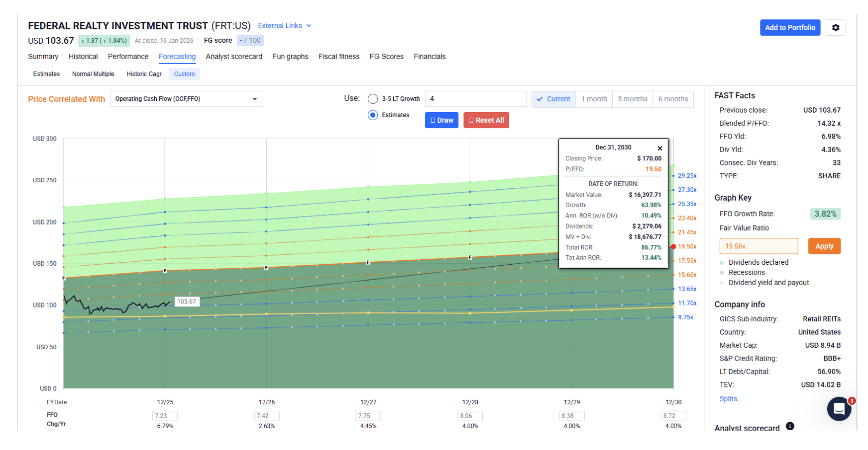Screen dimensions: 868x450
Task: Open the chat support bubble
Action: coord(839,409)
